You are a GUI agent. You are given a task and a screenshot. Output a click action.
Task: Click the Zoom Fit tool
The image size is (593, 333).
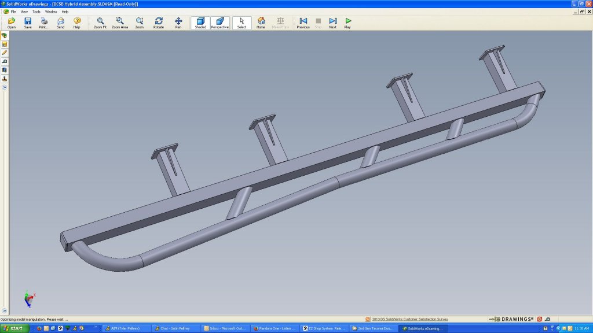100,23
